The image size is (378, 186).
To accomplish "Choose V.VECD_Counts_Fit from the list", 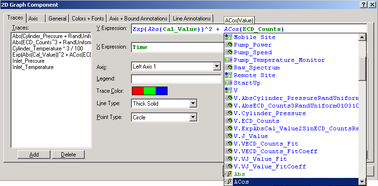I will [x=291, y=144].
